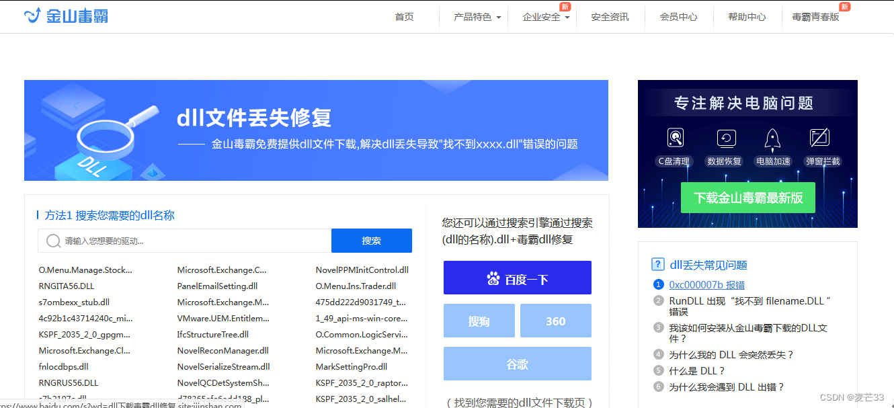
Task: Open the 4c92b1c43714240c_mi... file link
Action: [x=85, y=319]
